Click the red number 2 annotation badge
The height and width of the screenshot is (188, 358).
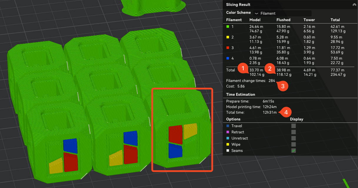click(x=270, y=69)
